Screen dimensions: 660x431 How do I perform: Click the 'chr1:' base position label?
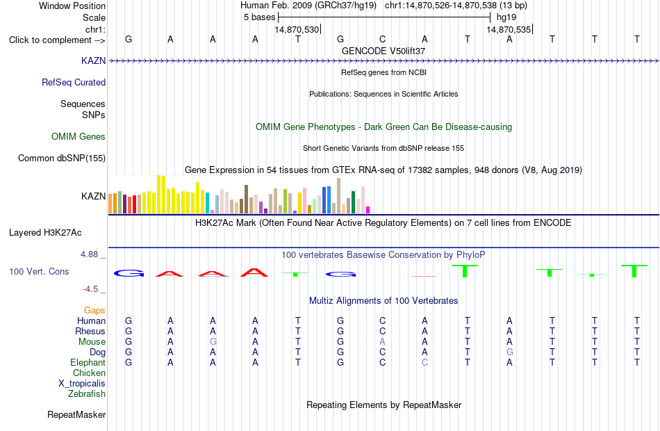tap(96, 29)
